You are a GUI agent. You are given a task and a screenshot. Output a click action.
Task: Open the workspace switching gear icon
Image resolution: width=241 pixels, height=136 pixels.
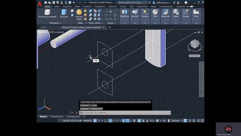(x=157, y=121)
